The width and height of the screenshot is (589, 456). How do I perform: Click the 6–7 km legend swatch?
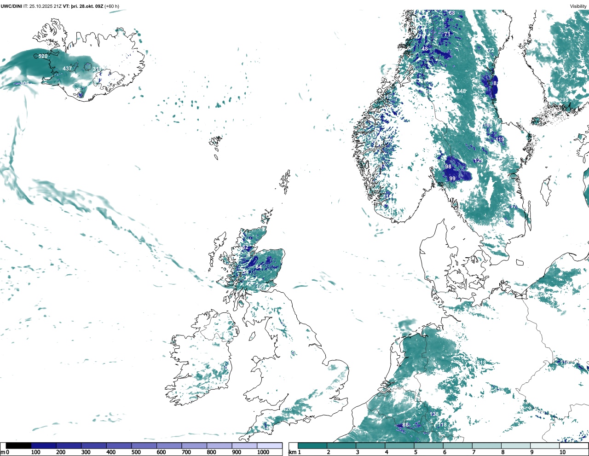click(457, 445)
